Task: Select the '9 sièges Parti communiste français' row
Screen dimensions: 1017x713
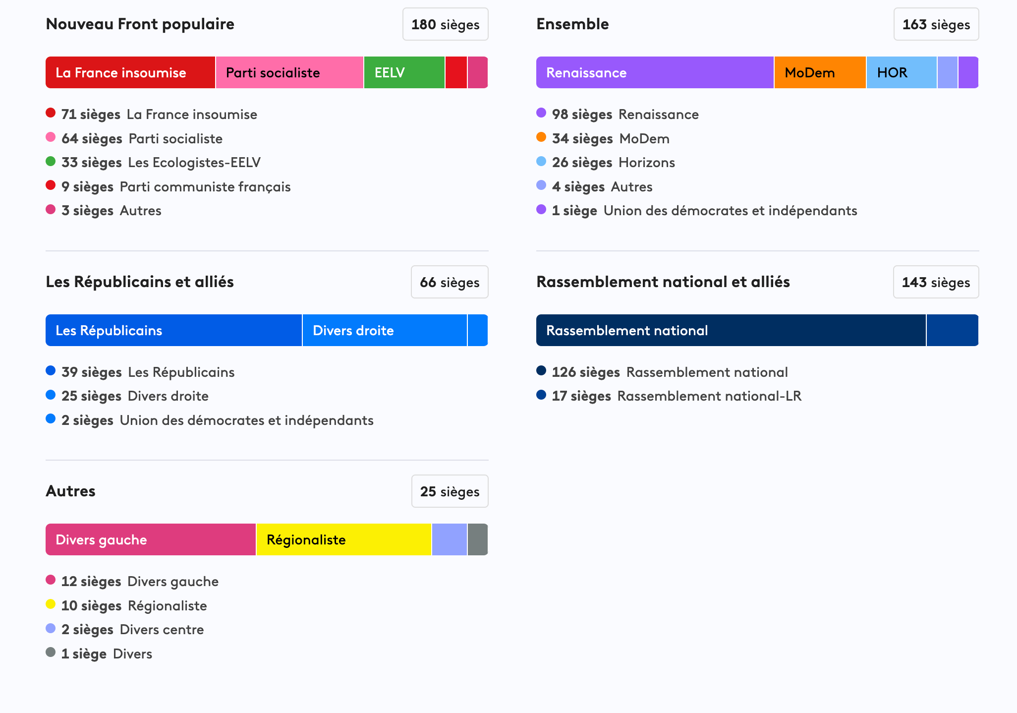Action: coord(169,186)
